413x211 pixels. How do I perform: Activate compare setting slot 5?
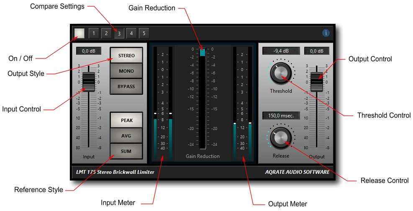coord(144,33)
